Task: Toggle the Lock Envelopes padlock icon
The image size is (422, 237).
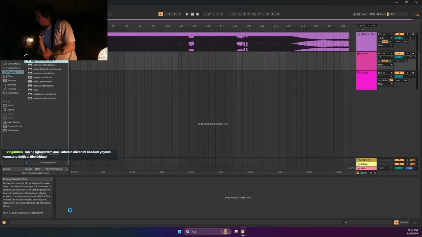Action: [x=374, y=25]
